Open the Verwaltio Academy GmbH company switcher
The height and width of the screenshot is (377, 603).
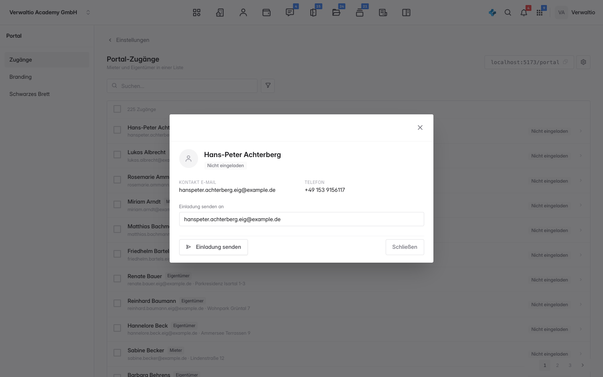tap(50, 13)
